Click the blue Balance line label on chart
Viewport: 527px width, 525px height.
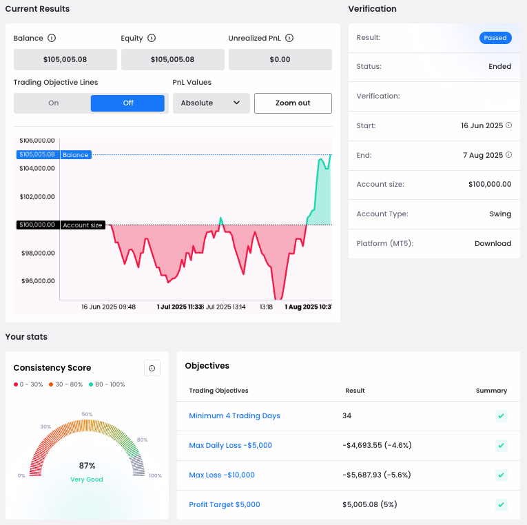(x=76, y=154)
